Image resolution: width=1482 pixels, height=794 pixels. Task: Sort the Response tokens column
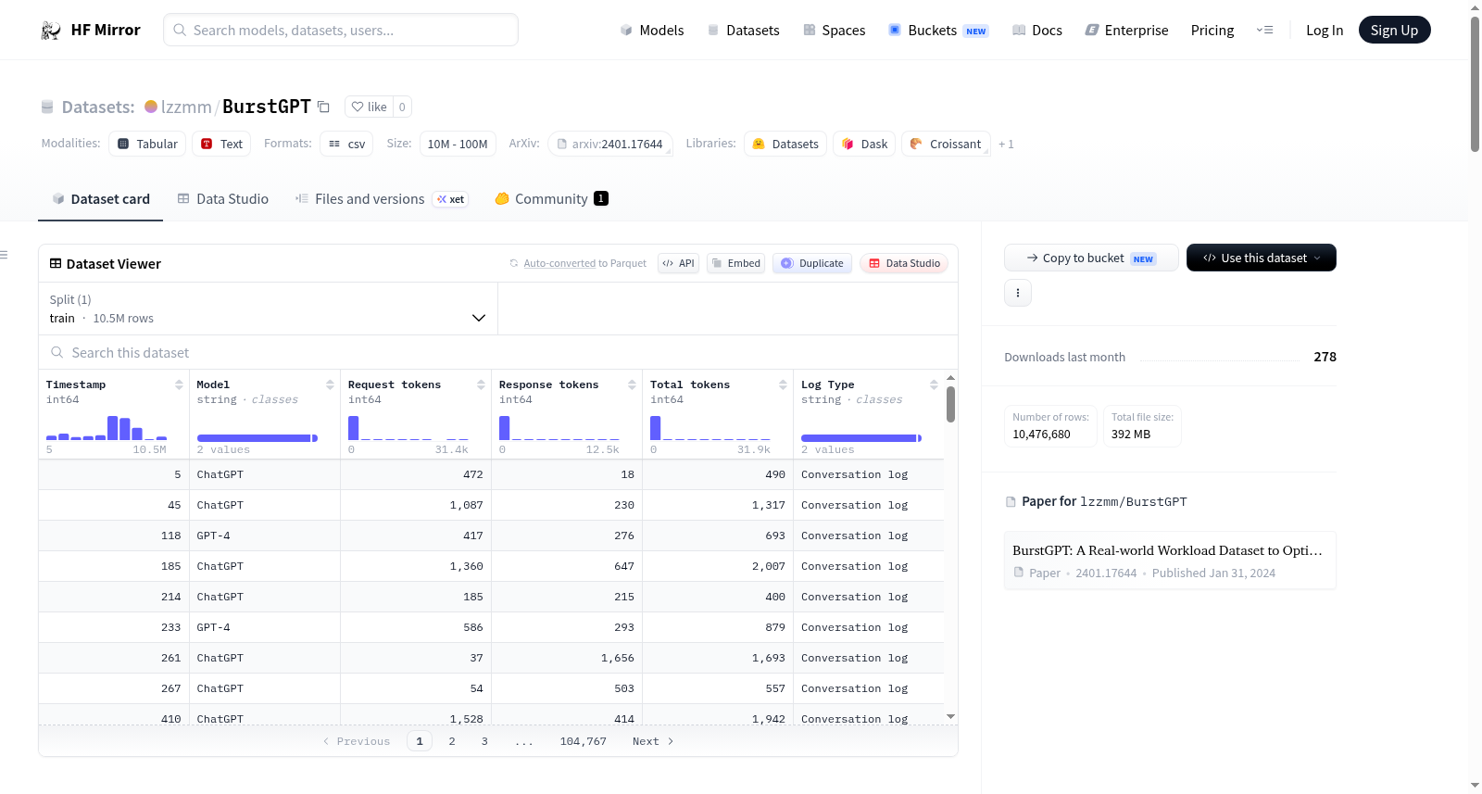[632, 384]
